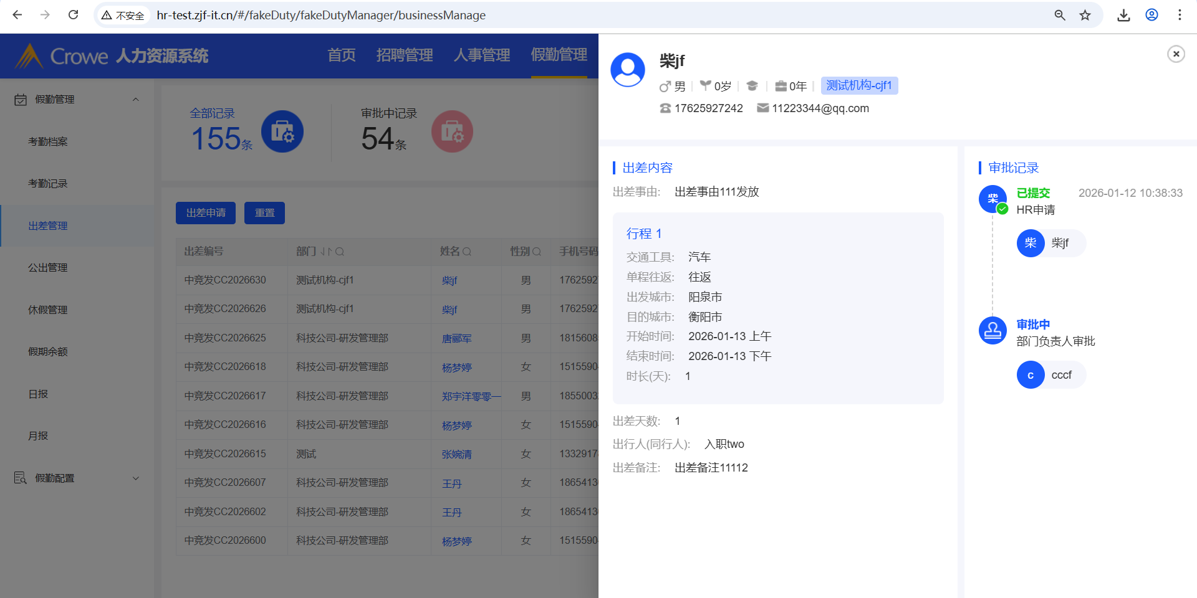Click the 出差申请 button

pos(206,213)
